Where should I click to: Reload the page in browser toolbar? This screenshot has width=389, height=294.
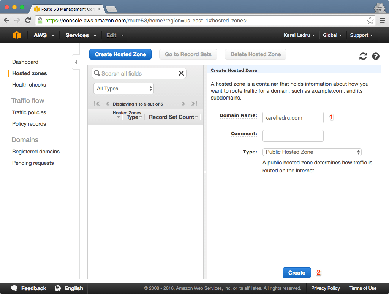pos(28,21)
